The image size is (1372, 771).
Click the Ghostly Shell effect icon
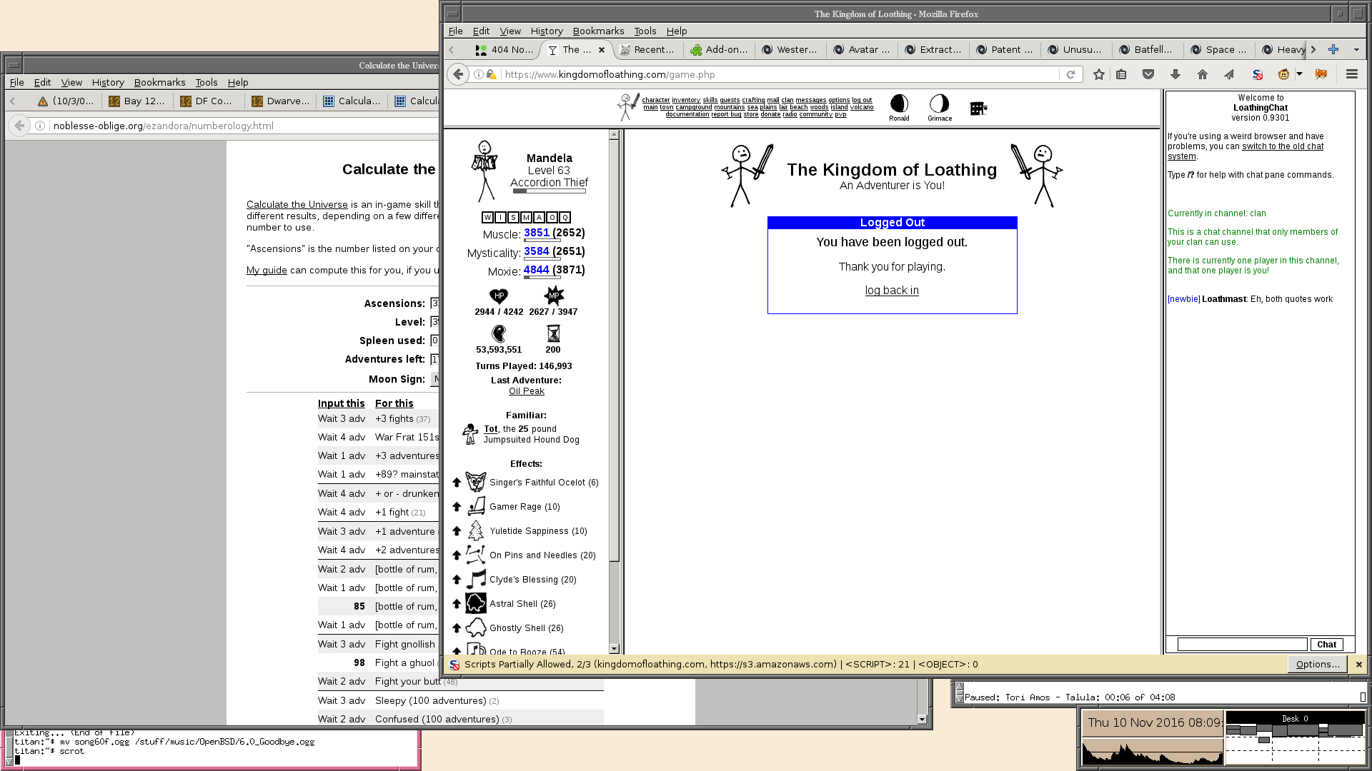click(476, 628)
